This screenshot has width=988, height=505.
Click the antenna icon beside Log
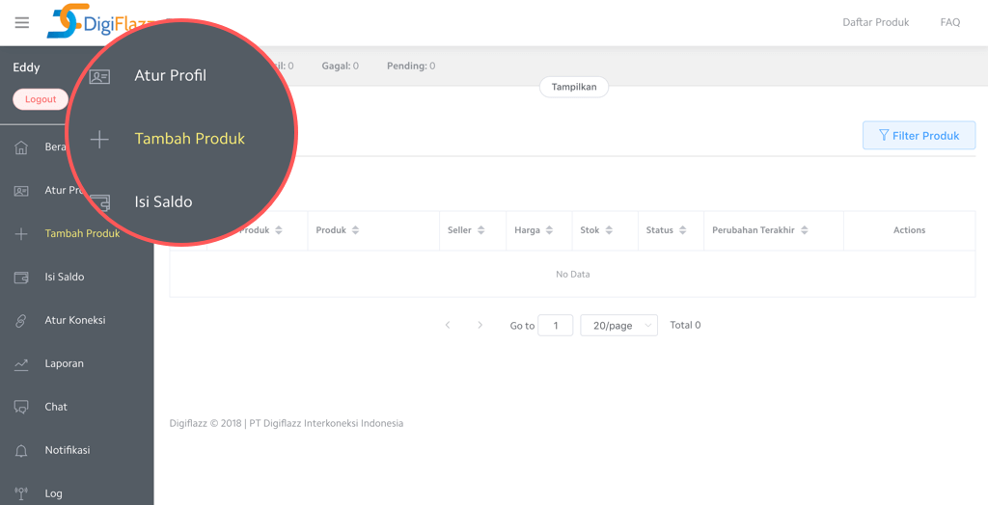(21, 493)
